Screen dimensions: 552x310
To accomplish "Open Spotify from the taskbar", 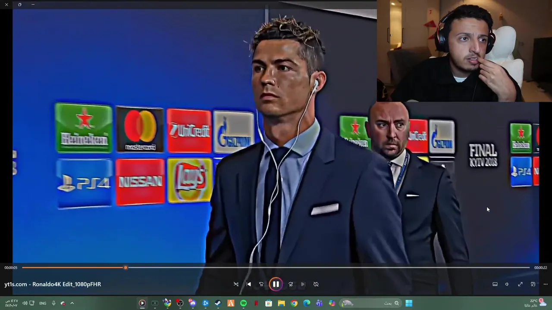I will coord(243,303).
